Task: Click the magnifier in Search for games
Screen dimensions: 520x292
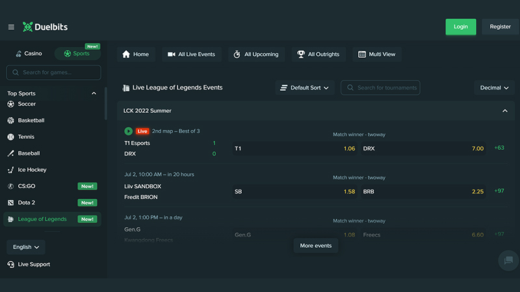Action: coord(15,72)
